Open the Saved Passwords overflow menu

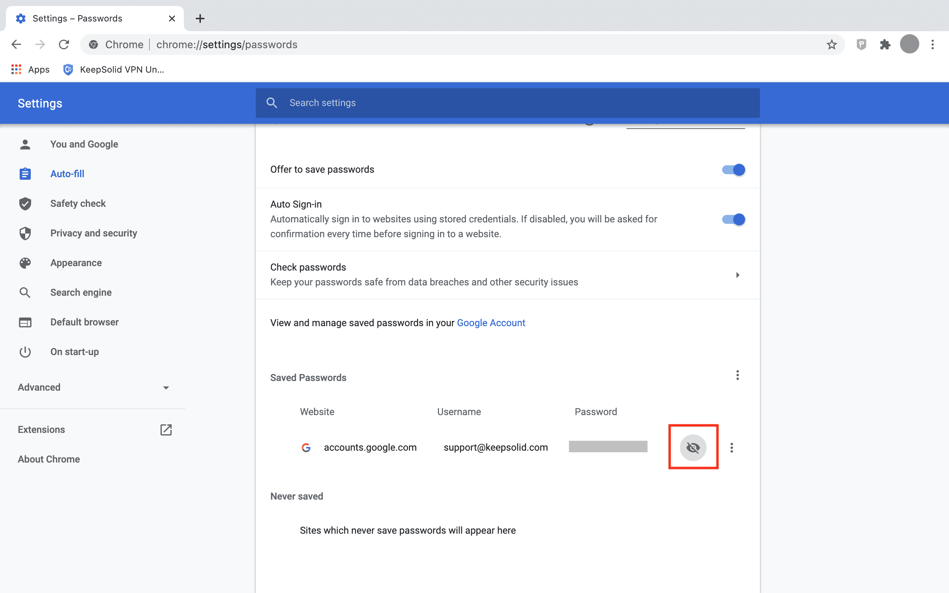tap(737, 375)
